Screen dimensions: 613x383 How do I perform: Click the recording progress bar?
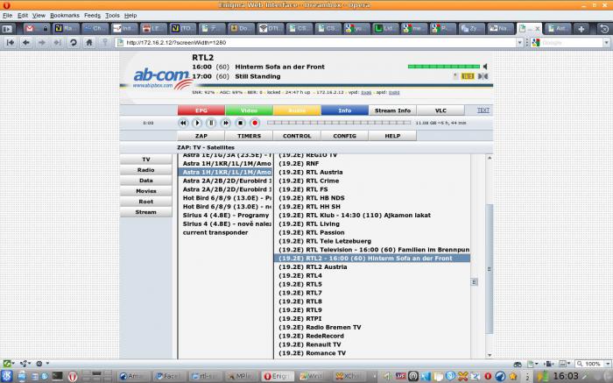pyautogui.click(x=339, y=123)
